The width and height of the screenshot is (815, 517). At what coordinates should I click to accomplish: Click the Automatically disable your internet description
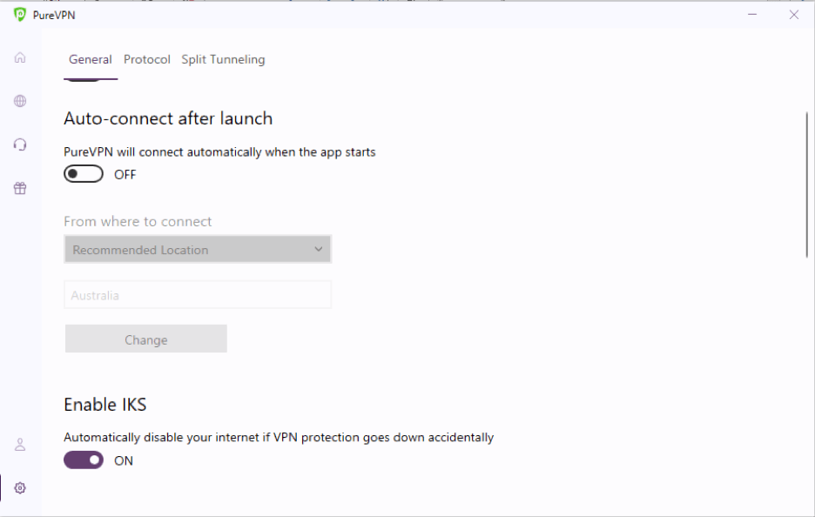tap(279, 438)
